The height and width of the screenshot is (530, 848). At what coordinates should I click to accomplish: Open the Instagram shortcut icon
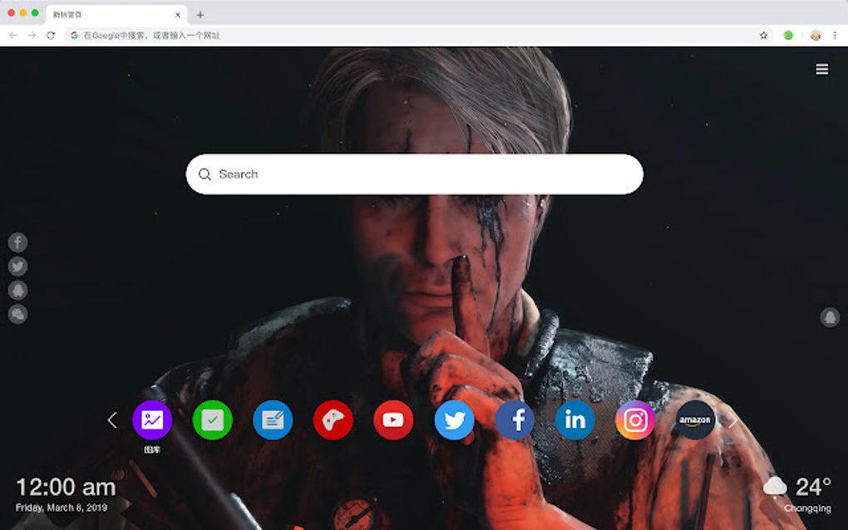634,420
